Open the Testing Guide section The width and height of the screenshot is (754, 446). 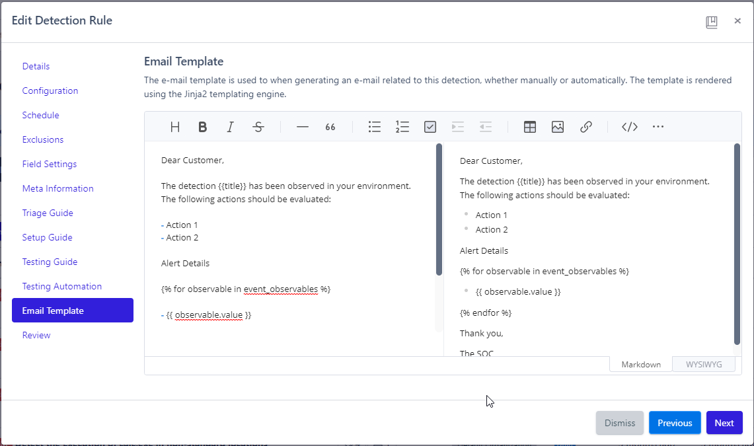(x=50, y=262)
